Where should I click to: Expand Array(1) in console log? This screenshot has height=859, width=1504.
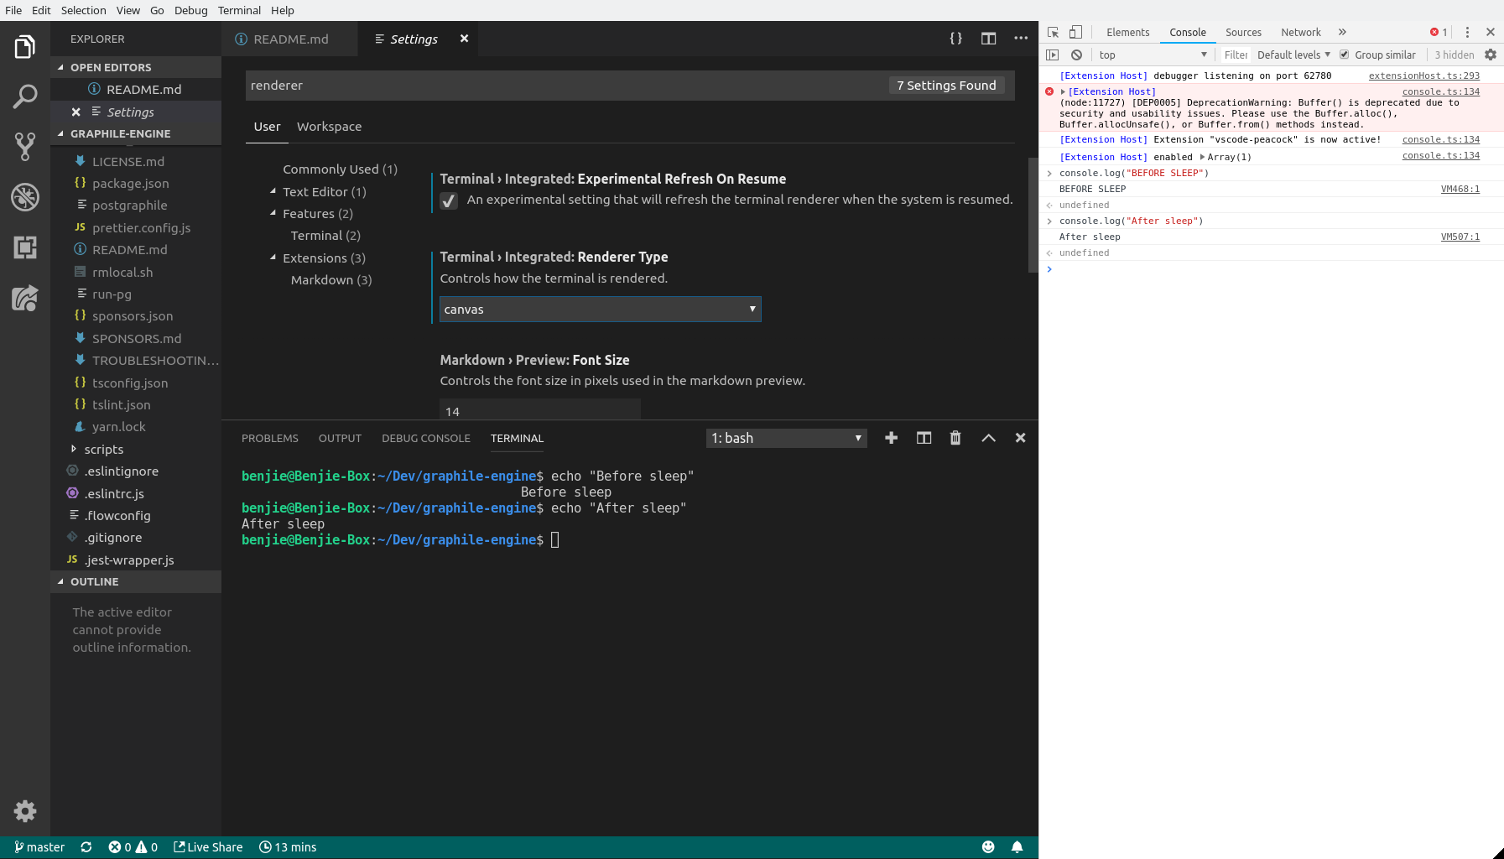(1203, 157)
